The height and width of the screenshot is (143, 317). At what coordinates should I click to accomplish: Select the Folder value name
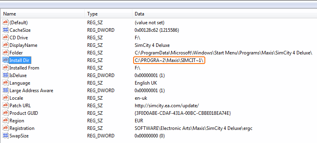click(x=16, y=53)
